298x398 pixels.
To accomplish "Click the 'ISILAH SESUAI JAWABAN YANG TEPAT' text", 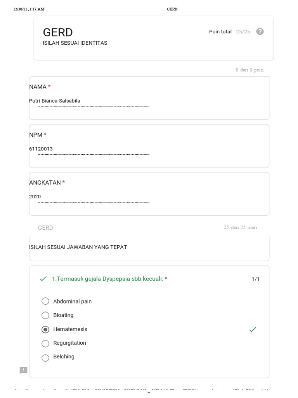I will click(78, 247).
